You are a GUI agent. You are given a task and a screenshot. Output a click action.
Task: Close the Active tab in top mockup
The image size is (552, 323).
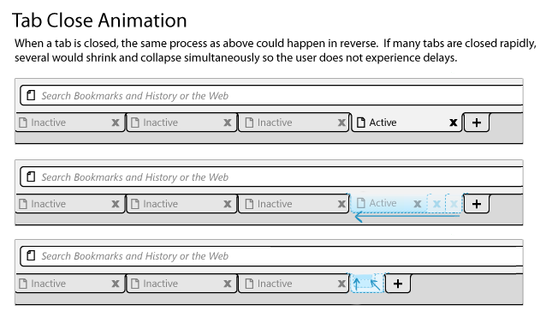[453, 123]
